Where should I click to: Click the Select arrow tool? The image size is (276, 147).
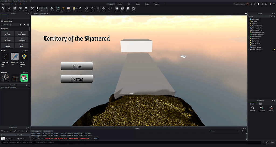(3, 9)
